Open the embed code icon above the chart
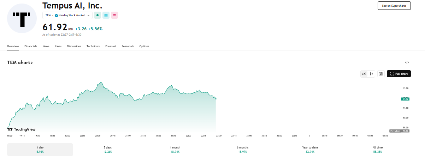 coord(407,62)
